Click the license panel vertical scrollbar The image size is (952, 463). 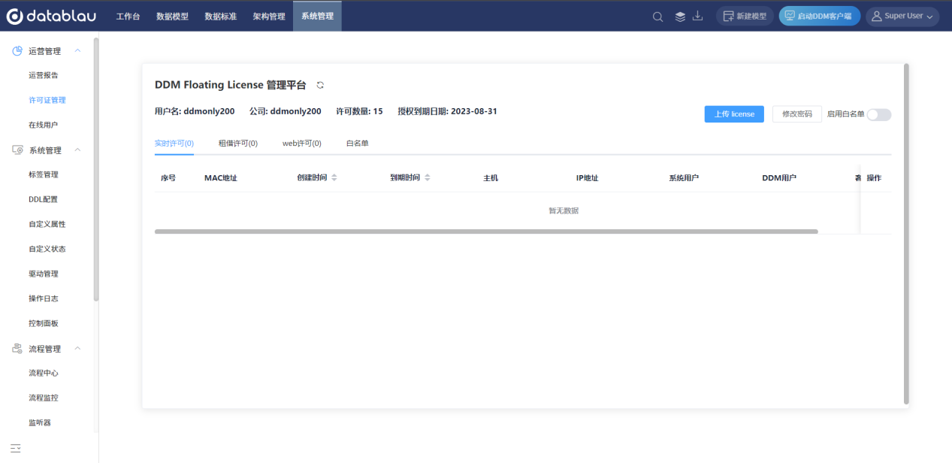coord(906,234)
